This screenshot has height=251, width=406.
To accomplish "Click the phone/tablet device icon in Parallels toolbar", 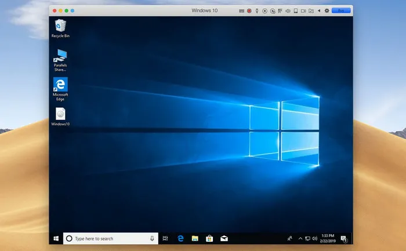I will [x=295, y=11].
